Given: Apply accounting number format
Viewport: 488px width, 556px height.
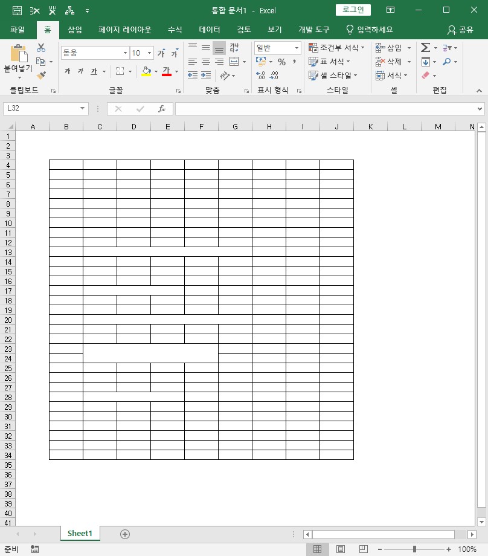Looking at the screenshot, I should 261,62.
